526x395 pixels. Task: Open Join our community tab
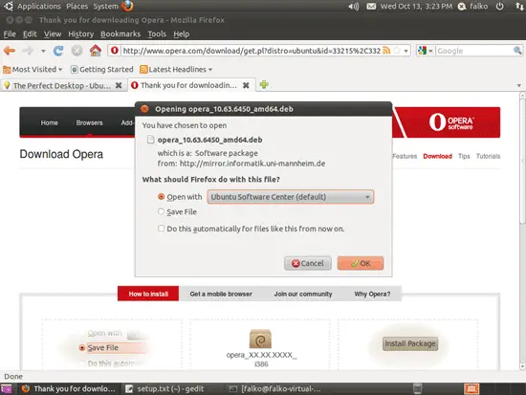[x=303, y=294]
